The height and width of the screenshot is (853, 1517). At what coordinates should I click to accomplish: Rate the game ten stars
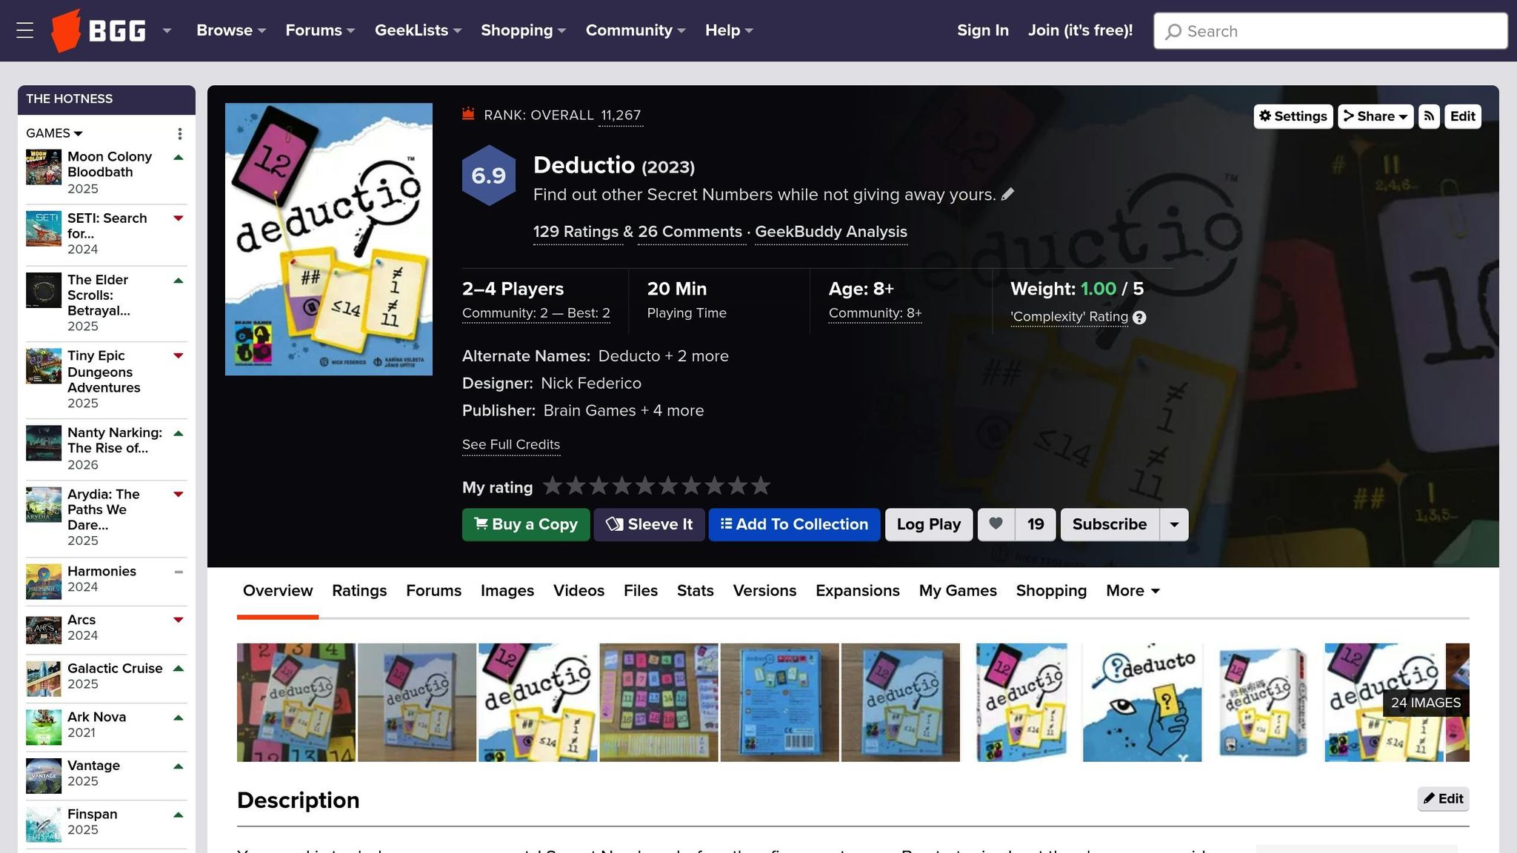click(x=761, y=486)
